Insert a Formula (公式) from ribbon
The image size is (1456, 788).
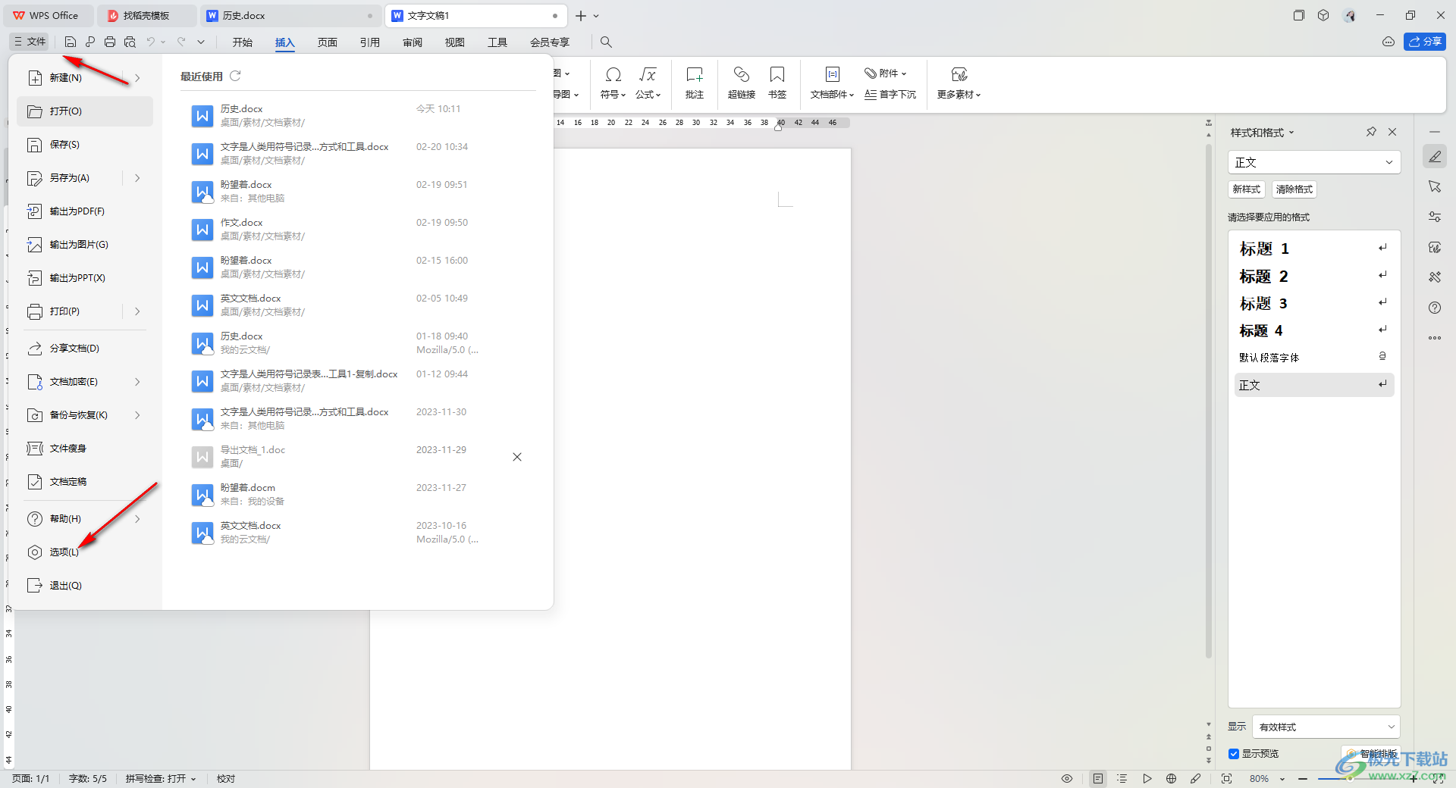[x=648, y=83]
